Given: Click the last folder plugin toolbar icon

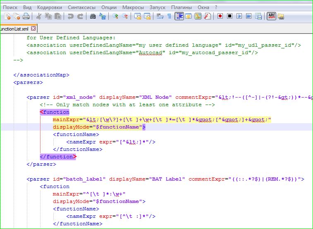Looking at the screenshot, I should pyautogui.click(x=281, y=17).
